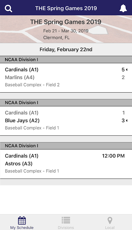
Task: Tap the Clermont, FL event banner
Action: click(x=66, y=29)
